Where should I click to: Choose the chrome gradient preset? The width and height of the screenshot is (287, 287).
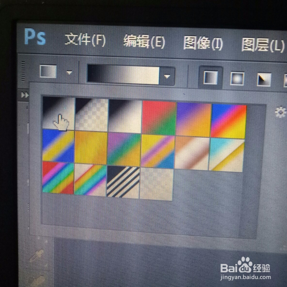tap(226, 155)
